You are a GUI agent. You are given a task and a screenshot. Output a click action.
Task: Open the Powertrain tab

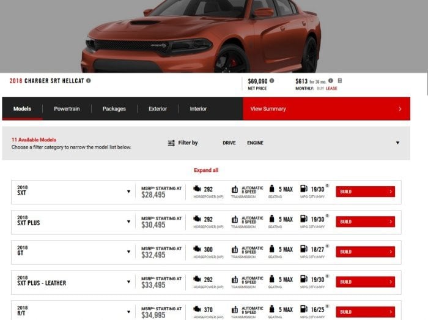(x=67, y=109)
